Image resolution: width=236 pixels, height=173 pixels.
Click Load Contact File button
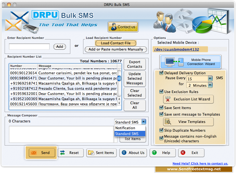(x=116, y=43)
